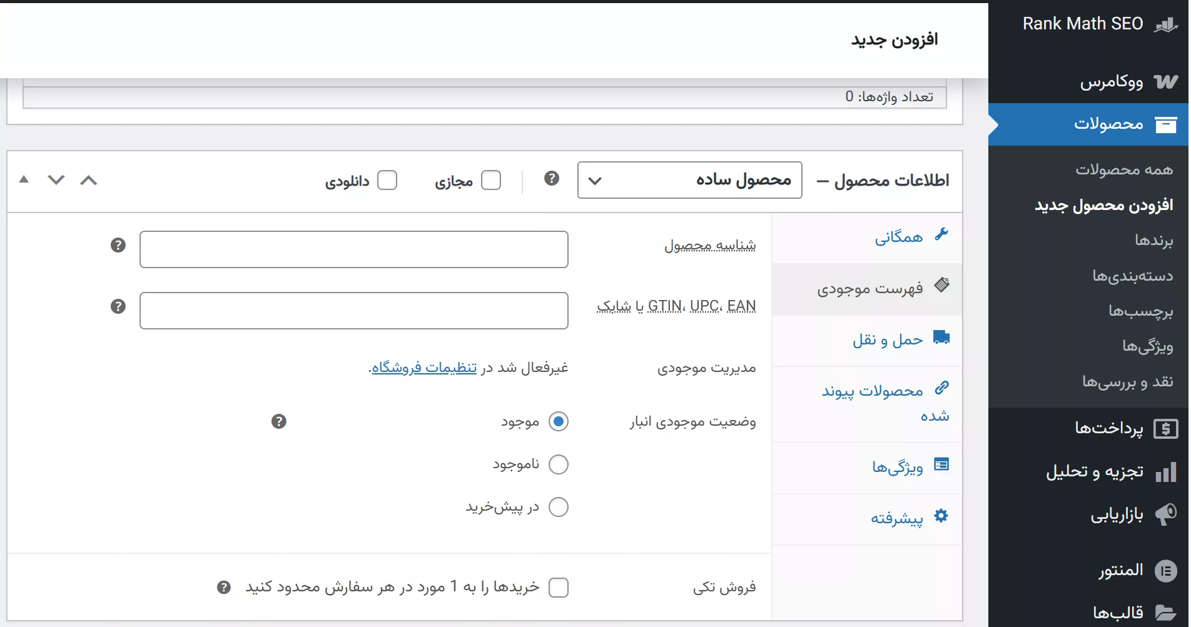Open the محصول ساده product type dropdown
Viewport: 1191px width, 627px height.
click(x=689, y=180)
